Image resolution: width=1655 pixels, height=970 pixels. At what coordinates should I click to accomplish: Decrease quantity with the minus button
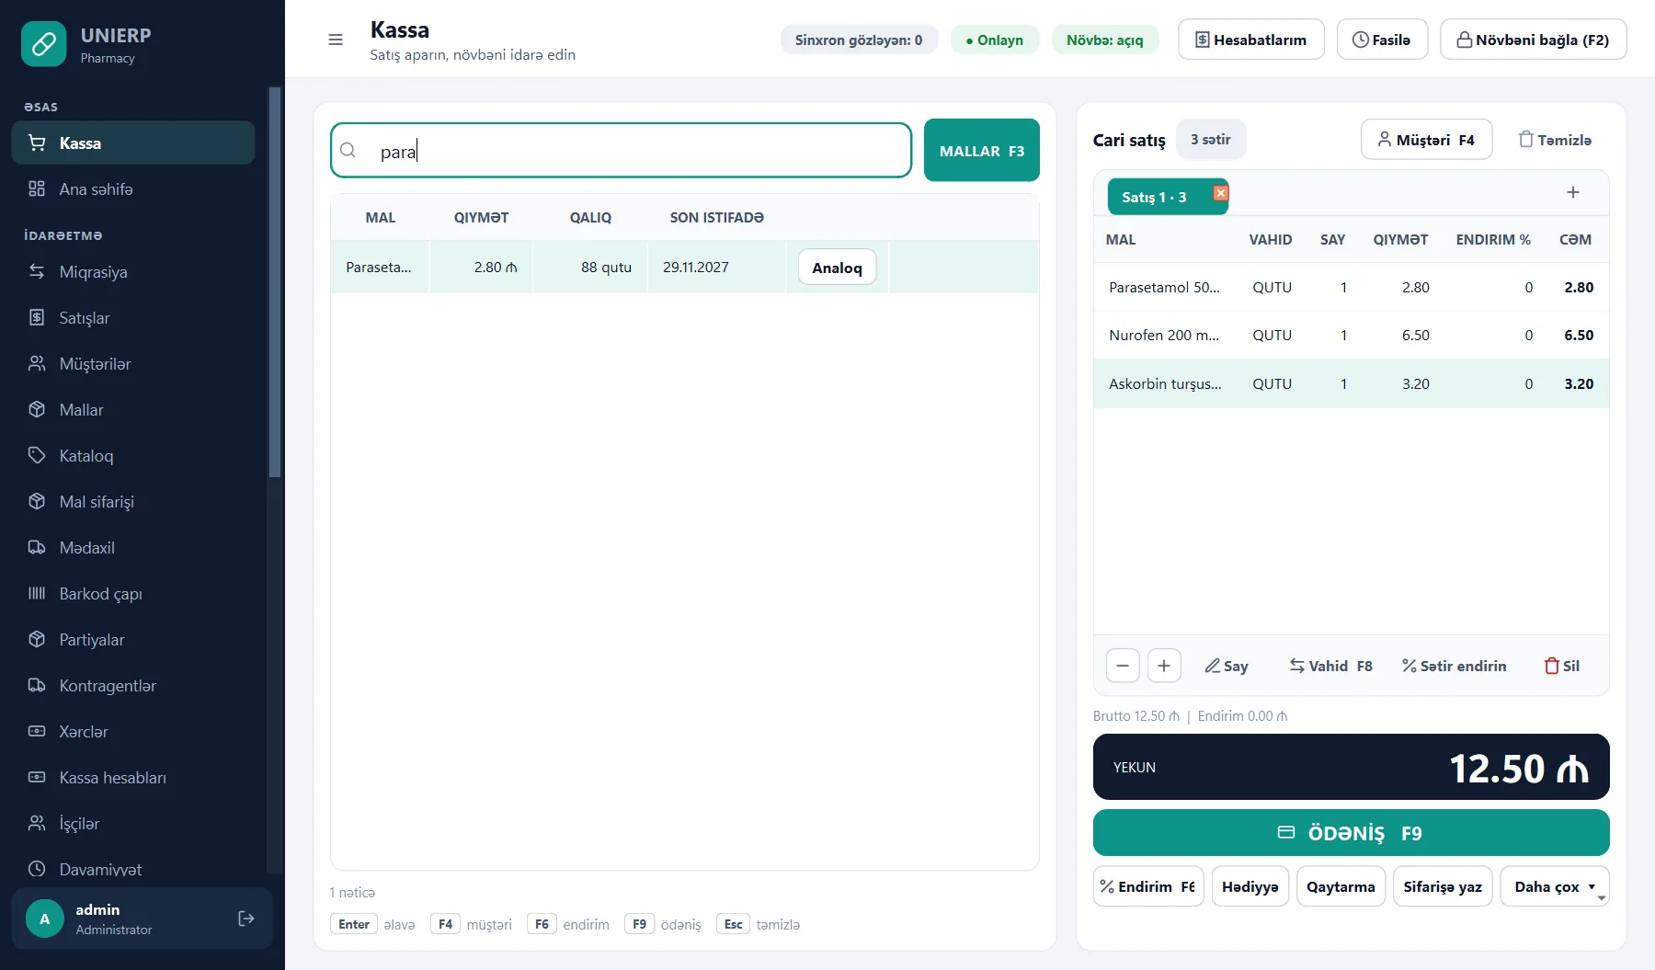1123,666
